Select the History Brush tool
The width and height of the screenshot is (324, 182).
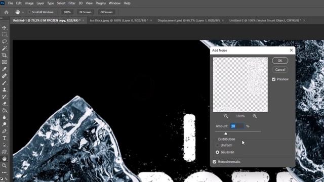4,97
